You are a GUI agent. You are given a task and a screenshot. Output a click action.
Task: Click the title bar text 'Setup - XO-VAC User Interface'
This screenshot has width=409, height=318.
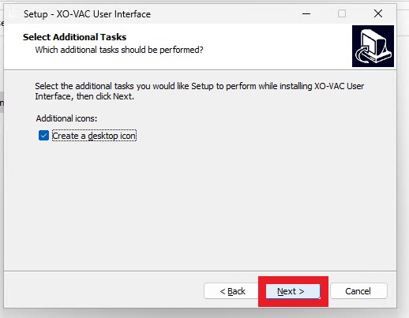[x=87, y=14]
